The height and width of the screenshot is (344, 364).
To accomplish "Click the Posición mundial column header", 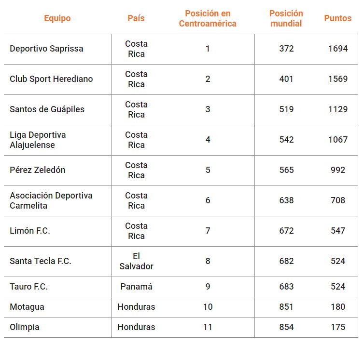I will point(286,18).
